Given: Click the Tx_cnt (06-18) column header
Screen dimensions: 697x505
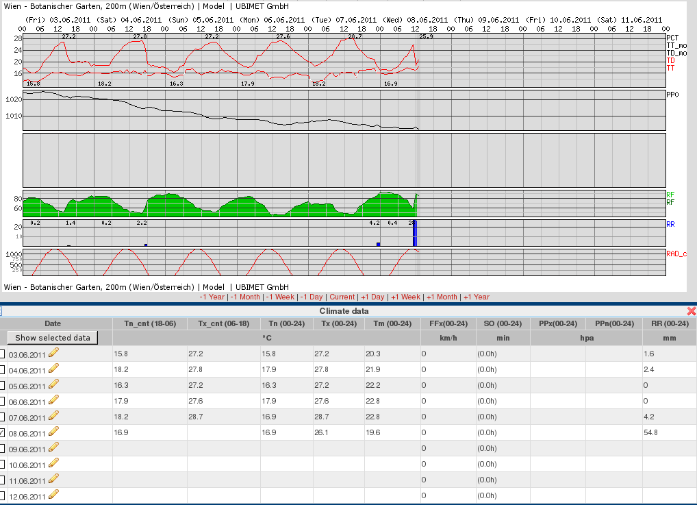Looking at the screenshot, I should tap(224, 323).
